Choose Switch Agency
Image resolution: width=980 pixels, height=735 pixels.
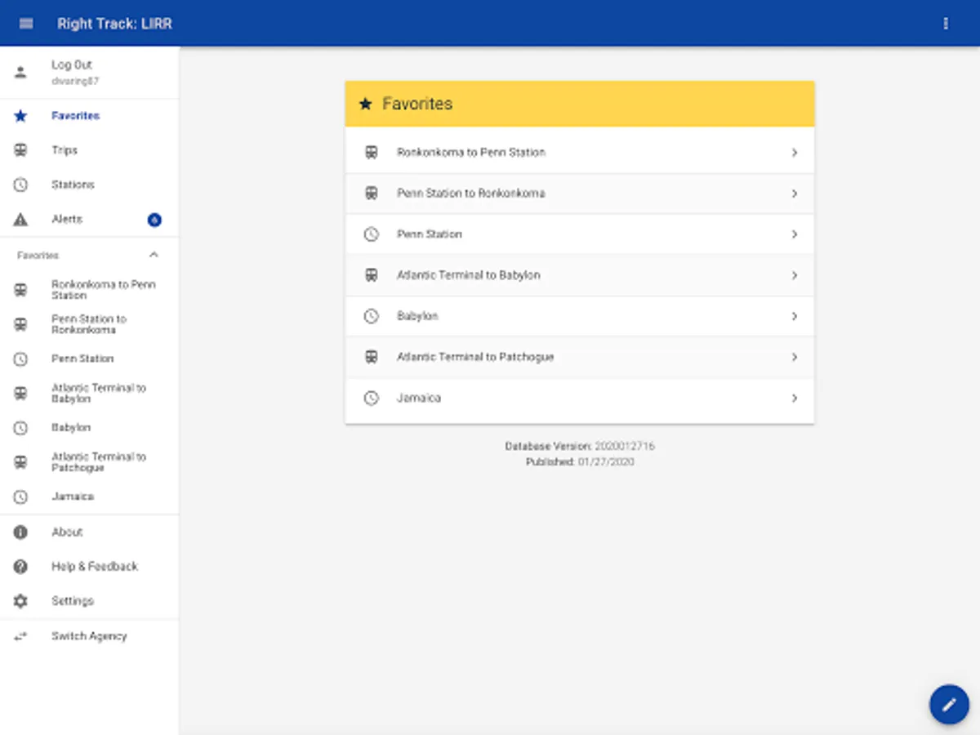coord(89,636)
